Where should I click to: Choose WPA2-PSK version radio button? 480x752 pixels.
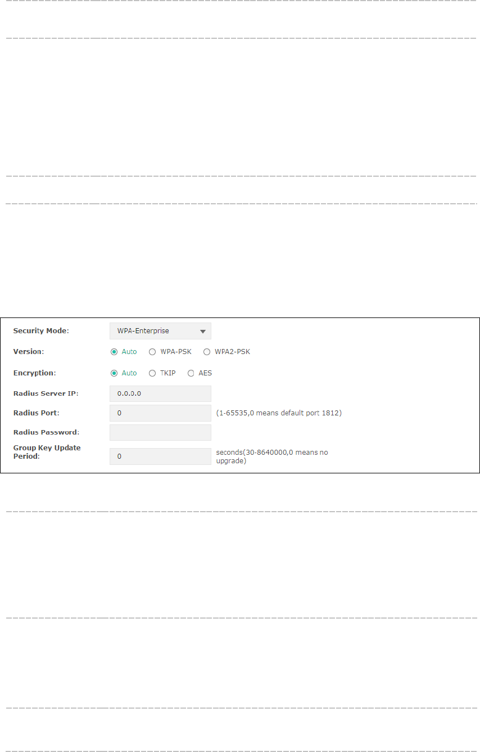(x=207, y=352)
